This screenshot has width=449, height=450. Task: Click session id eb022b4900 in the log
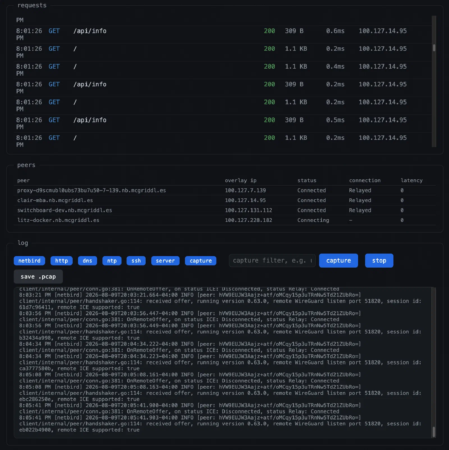[x=35, y=430]
